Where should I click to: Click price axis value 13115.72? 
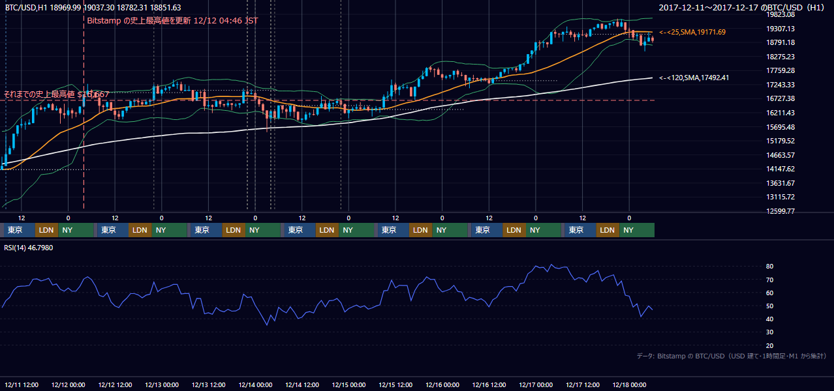click(x=780, y=197)
